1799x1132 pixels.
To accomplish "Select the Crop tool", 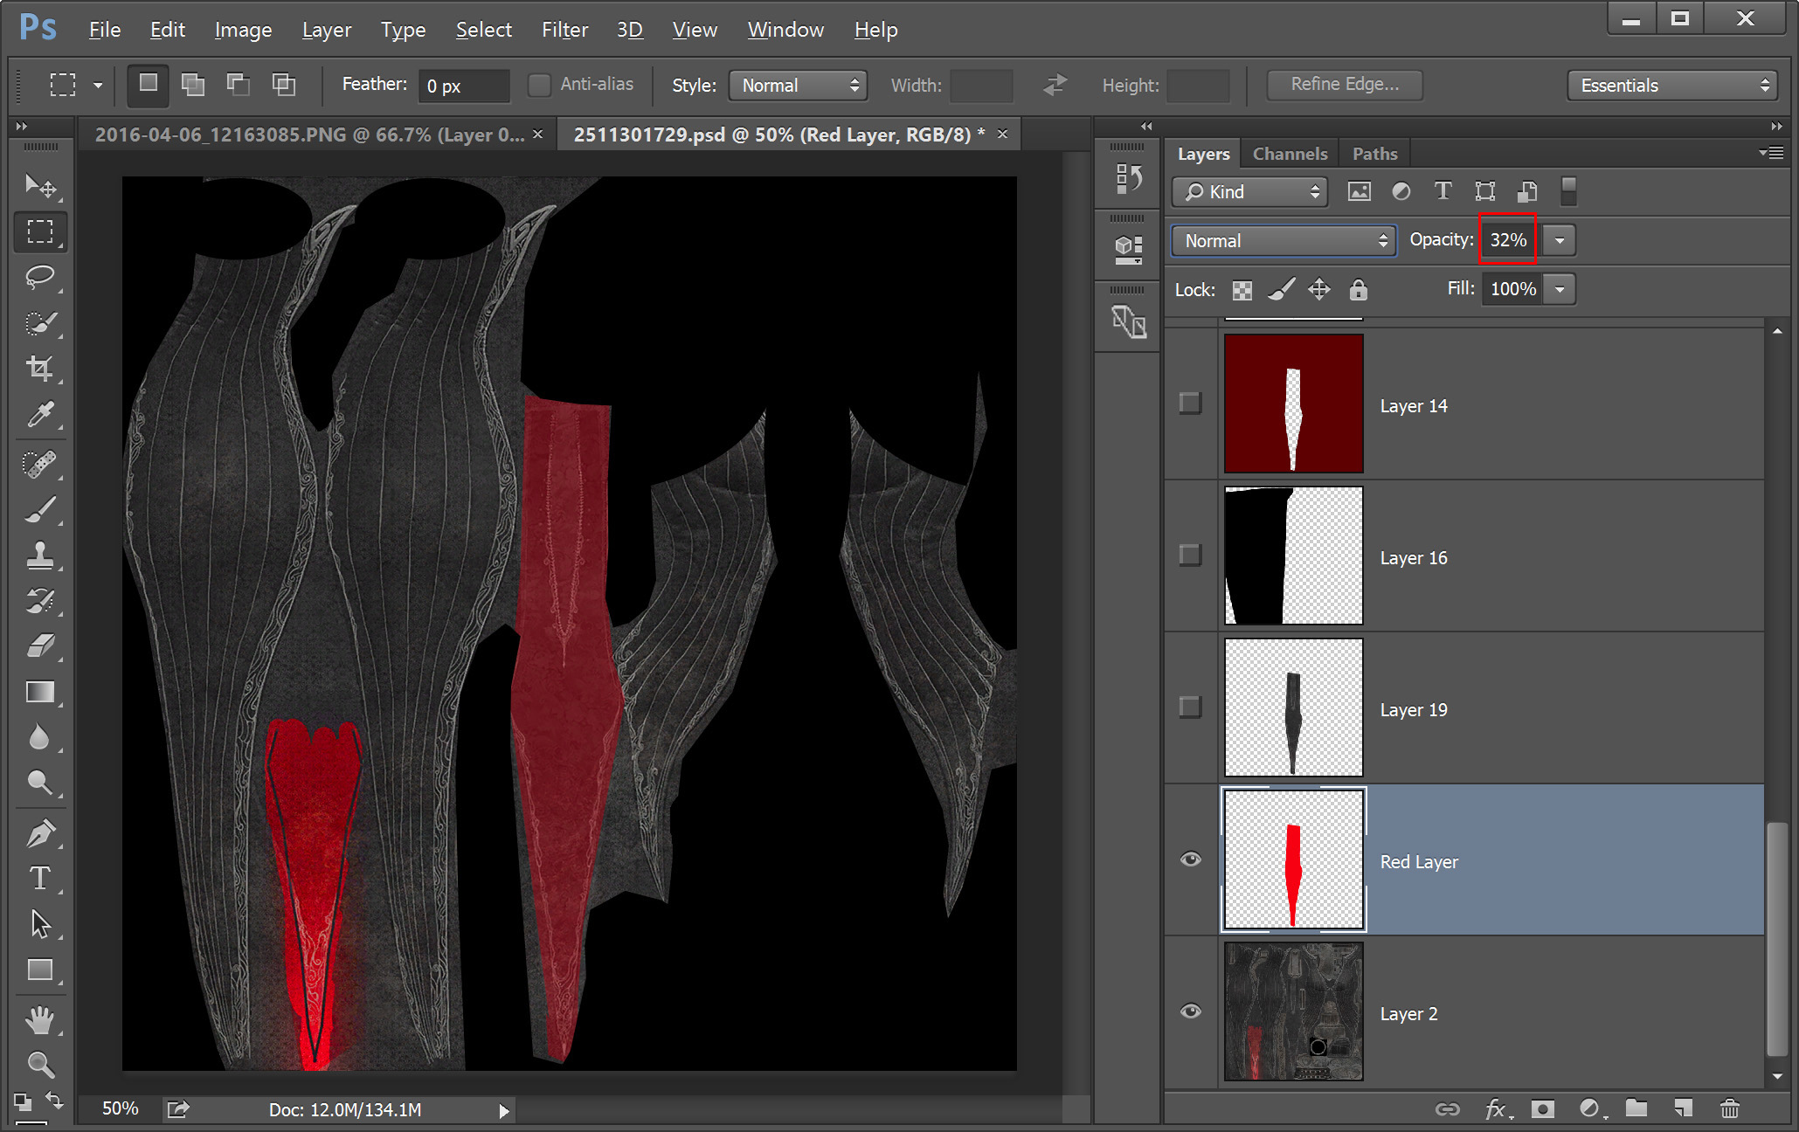I will 39,369.
